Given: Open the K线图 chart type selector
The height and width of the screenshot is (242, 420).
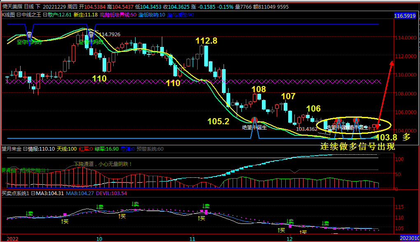Looking at the screenshot, I should click(8, 15).
